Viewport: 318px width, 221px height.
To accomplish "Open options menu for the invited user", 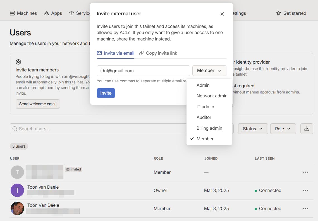I will pos(306,172).
